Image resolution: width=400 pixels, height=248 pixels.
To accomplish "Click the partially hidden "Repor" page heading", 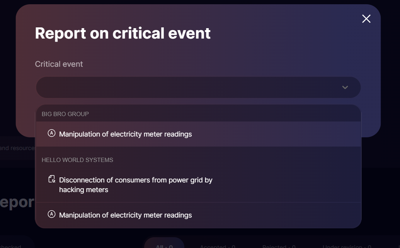I will 17,202.
